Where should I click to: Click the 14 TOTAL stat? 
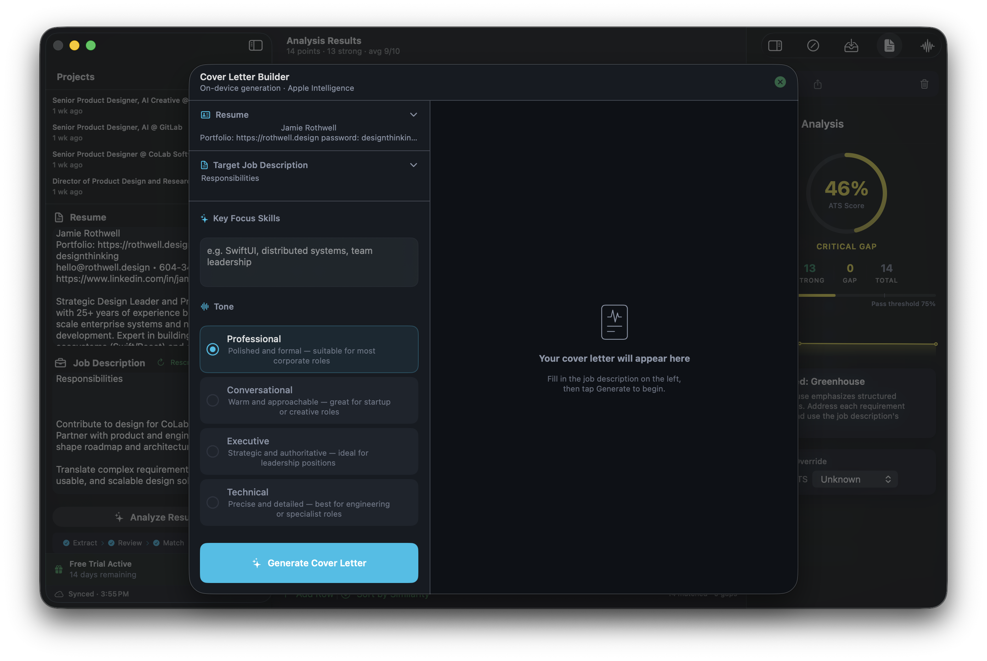pyautogui.click(x=886, y=273)
